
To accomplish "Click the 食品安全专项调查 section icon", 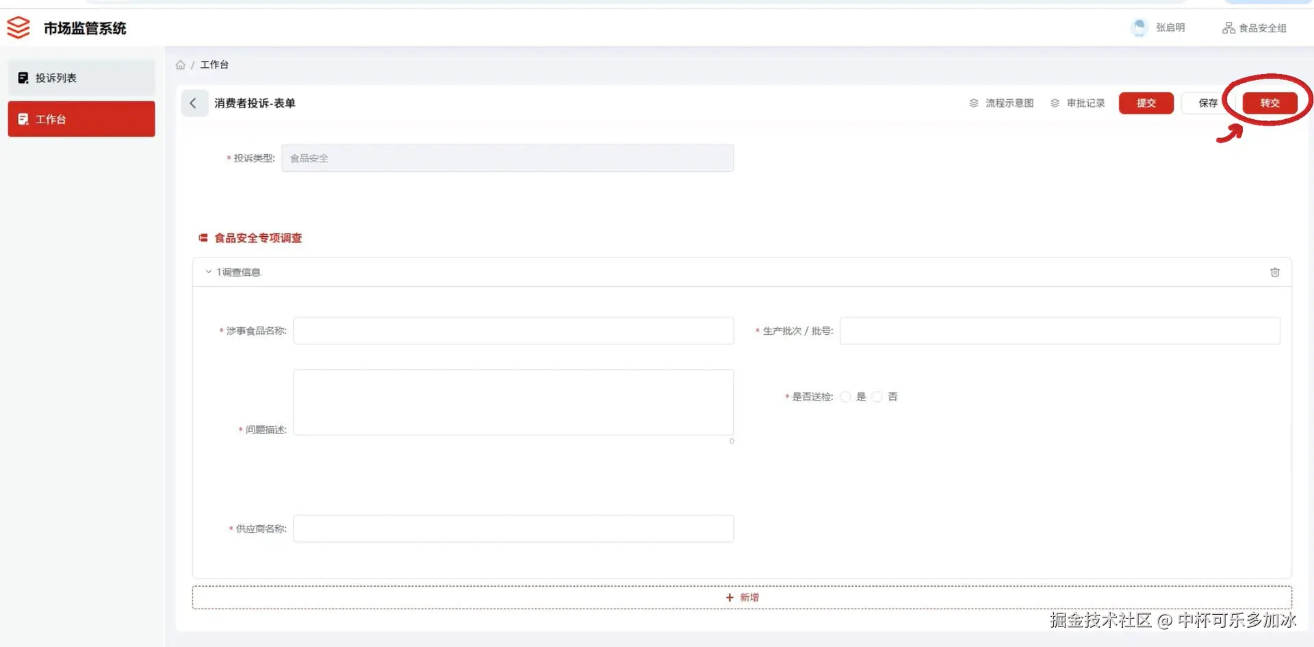I will [x=203, y=238].
